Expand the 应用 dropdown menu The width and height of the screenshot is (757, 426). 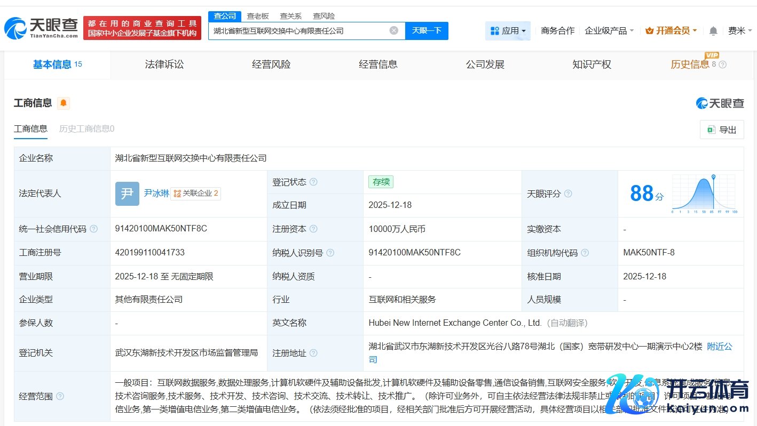pyautogui.click(x=508, y=31)
